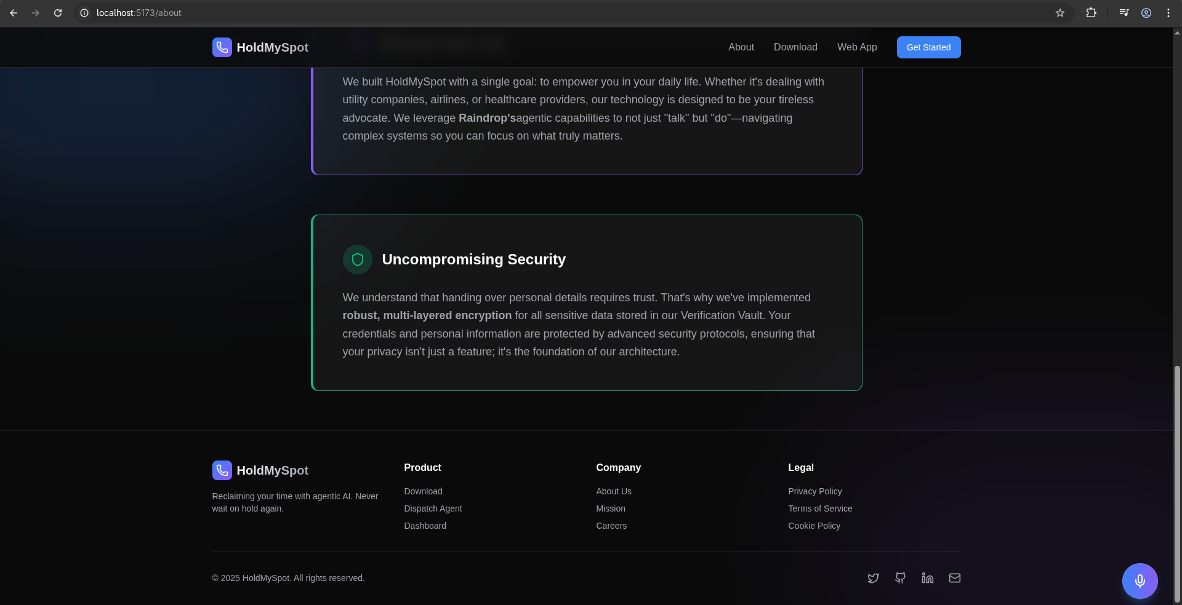The height and width of the screenshot is (605, 1182).
Task: Click the LinkedIn icon in footer
Action: [x=927, y=578]
